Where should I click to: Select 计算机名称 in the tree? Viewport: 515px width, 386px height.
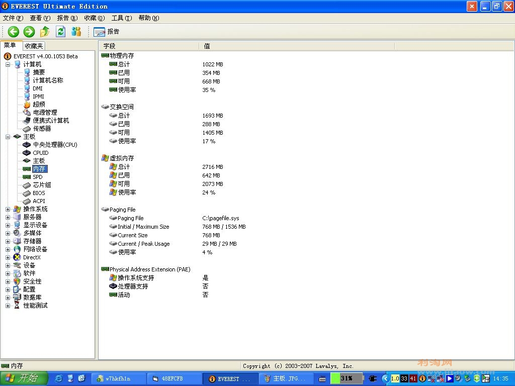48,80
